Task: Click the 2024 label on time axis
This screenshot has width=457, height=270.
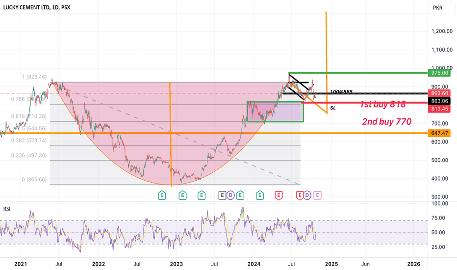Action: pyautogui.click(x=254, y=264)
